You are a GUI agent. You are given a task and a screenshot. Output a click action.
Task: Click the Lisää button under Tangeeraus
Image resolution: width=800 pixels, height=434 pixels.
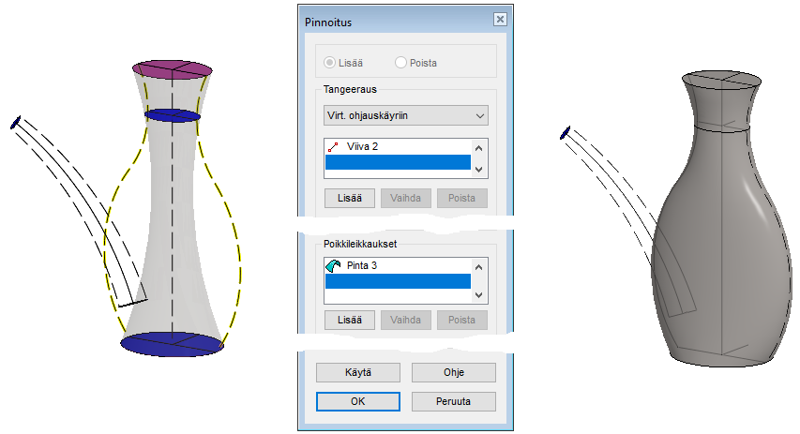350,199
